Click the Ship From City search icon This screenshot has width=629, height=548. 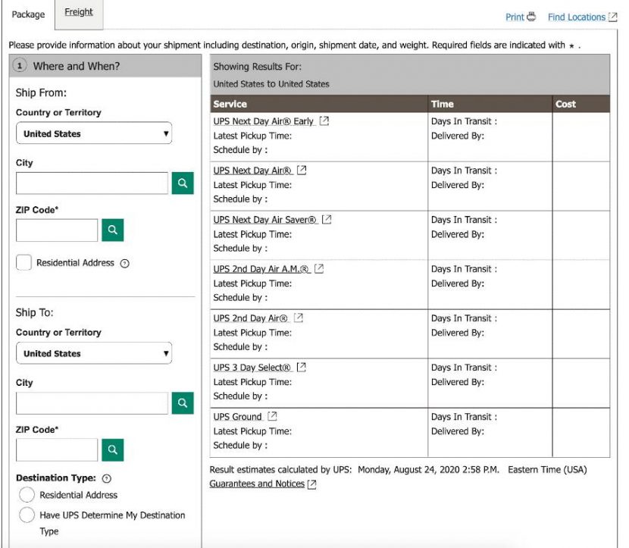(x=183, y=183)
